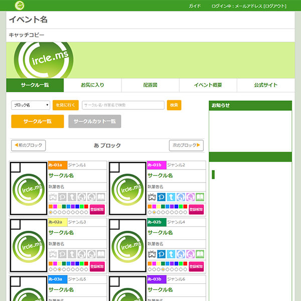Click the 執筆者名 text in card あ-01b
The image size is (301, 301).
click(156, 187)
